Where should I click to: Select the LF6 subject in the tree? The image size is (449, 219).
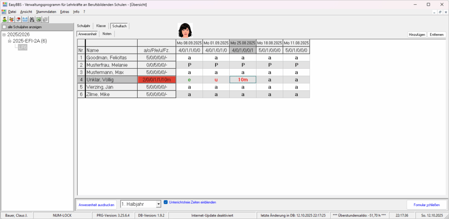(23, 47)
